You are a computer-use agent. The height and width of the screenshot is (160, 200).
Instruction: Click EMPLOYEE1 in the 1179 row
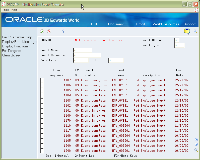120,120
